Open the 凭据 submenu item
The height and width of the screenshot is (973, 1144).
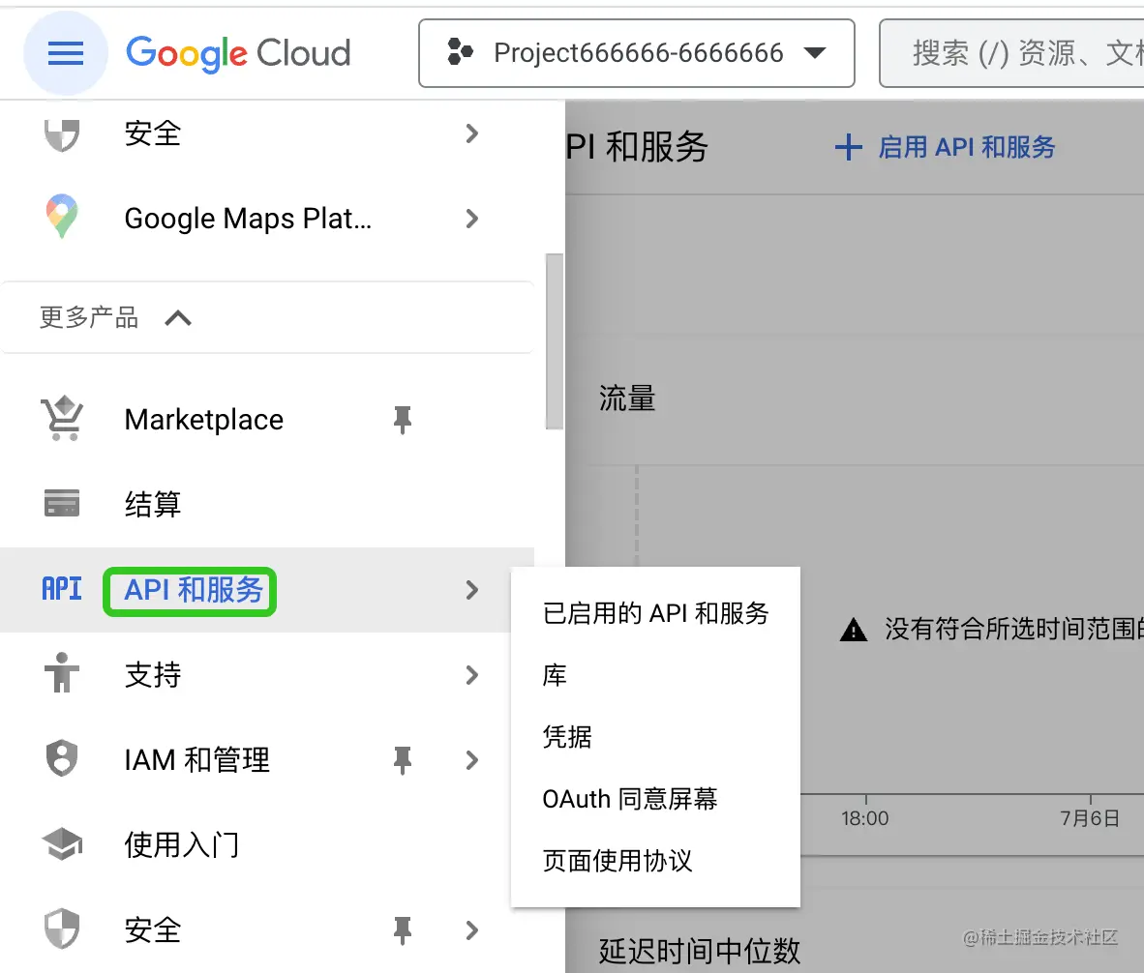coord(656,737)
